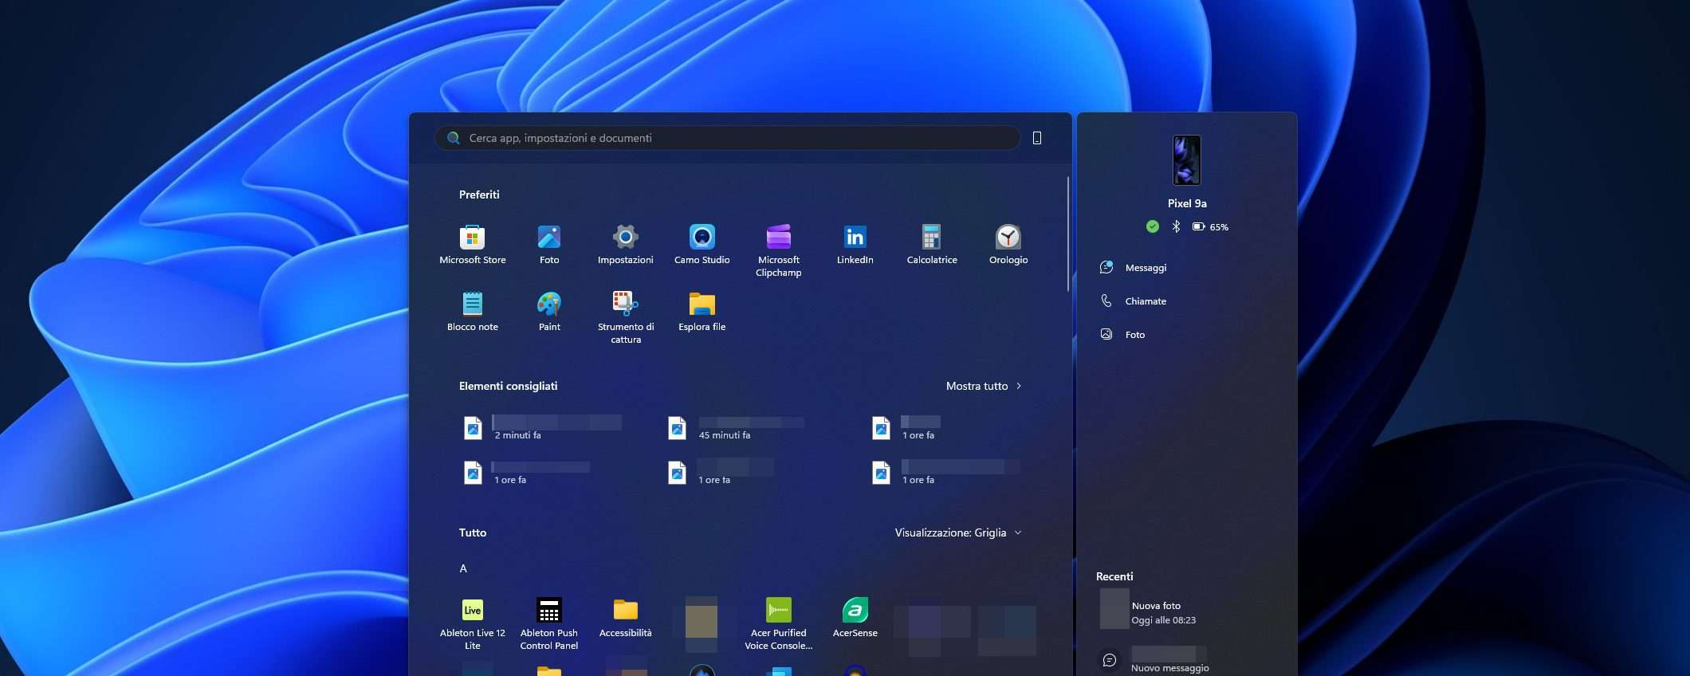This screenshot has height=676, width=1690.
Task: Open Foto in the Pixel 9a panel
Action: (x=1134, y=335)
